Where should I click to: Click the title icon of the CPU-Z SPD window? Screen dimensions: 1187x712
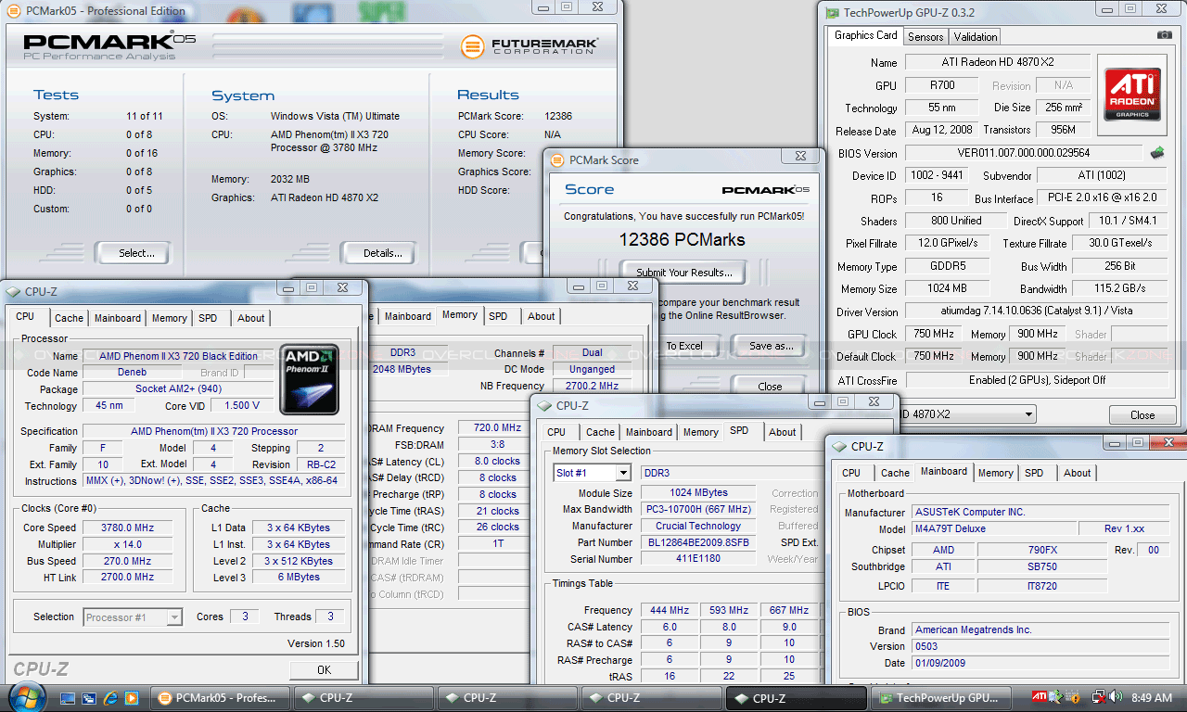544,406
